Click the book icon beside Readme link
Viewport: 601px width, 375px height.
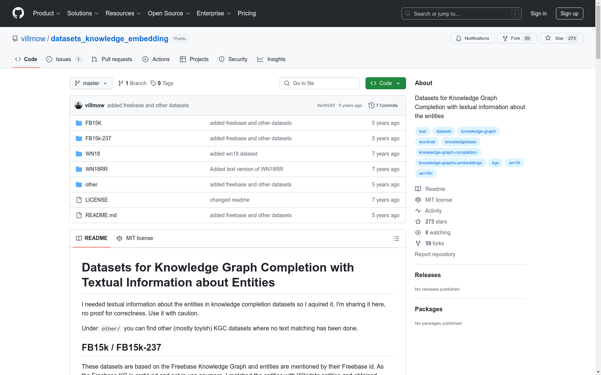click(x=418, y=189)
